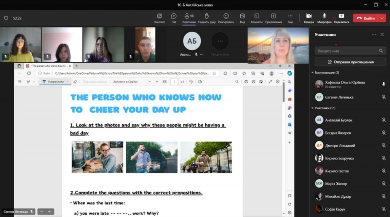This screenshot has width=390, height=217.
Task: Click the Raise hand icon
Action: (207, 16)
